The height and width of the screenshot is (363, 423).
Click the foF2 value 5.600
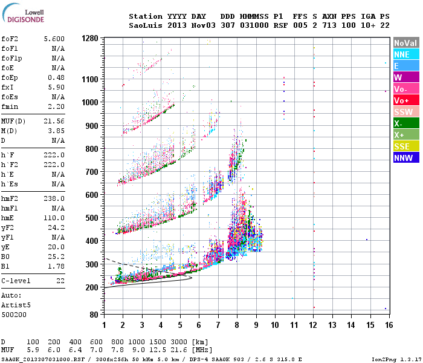coord(54,39)
